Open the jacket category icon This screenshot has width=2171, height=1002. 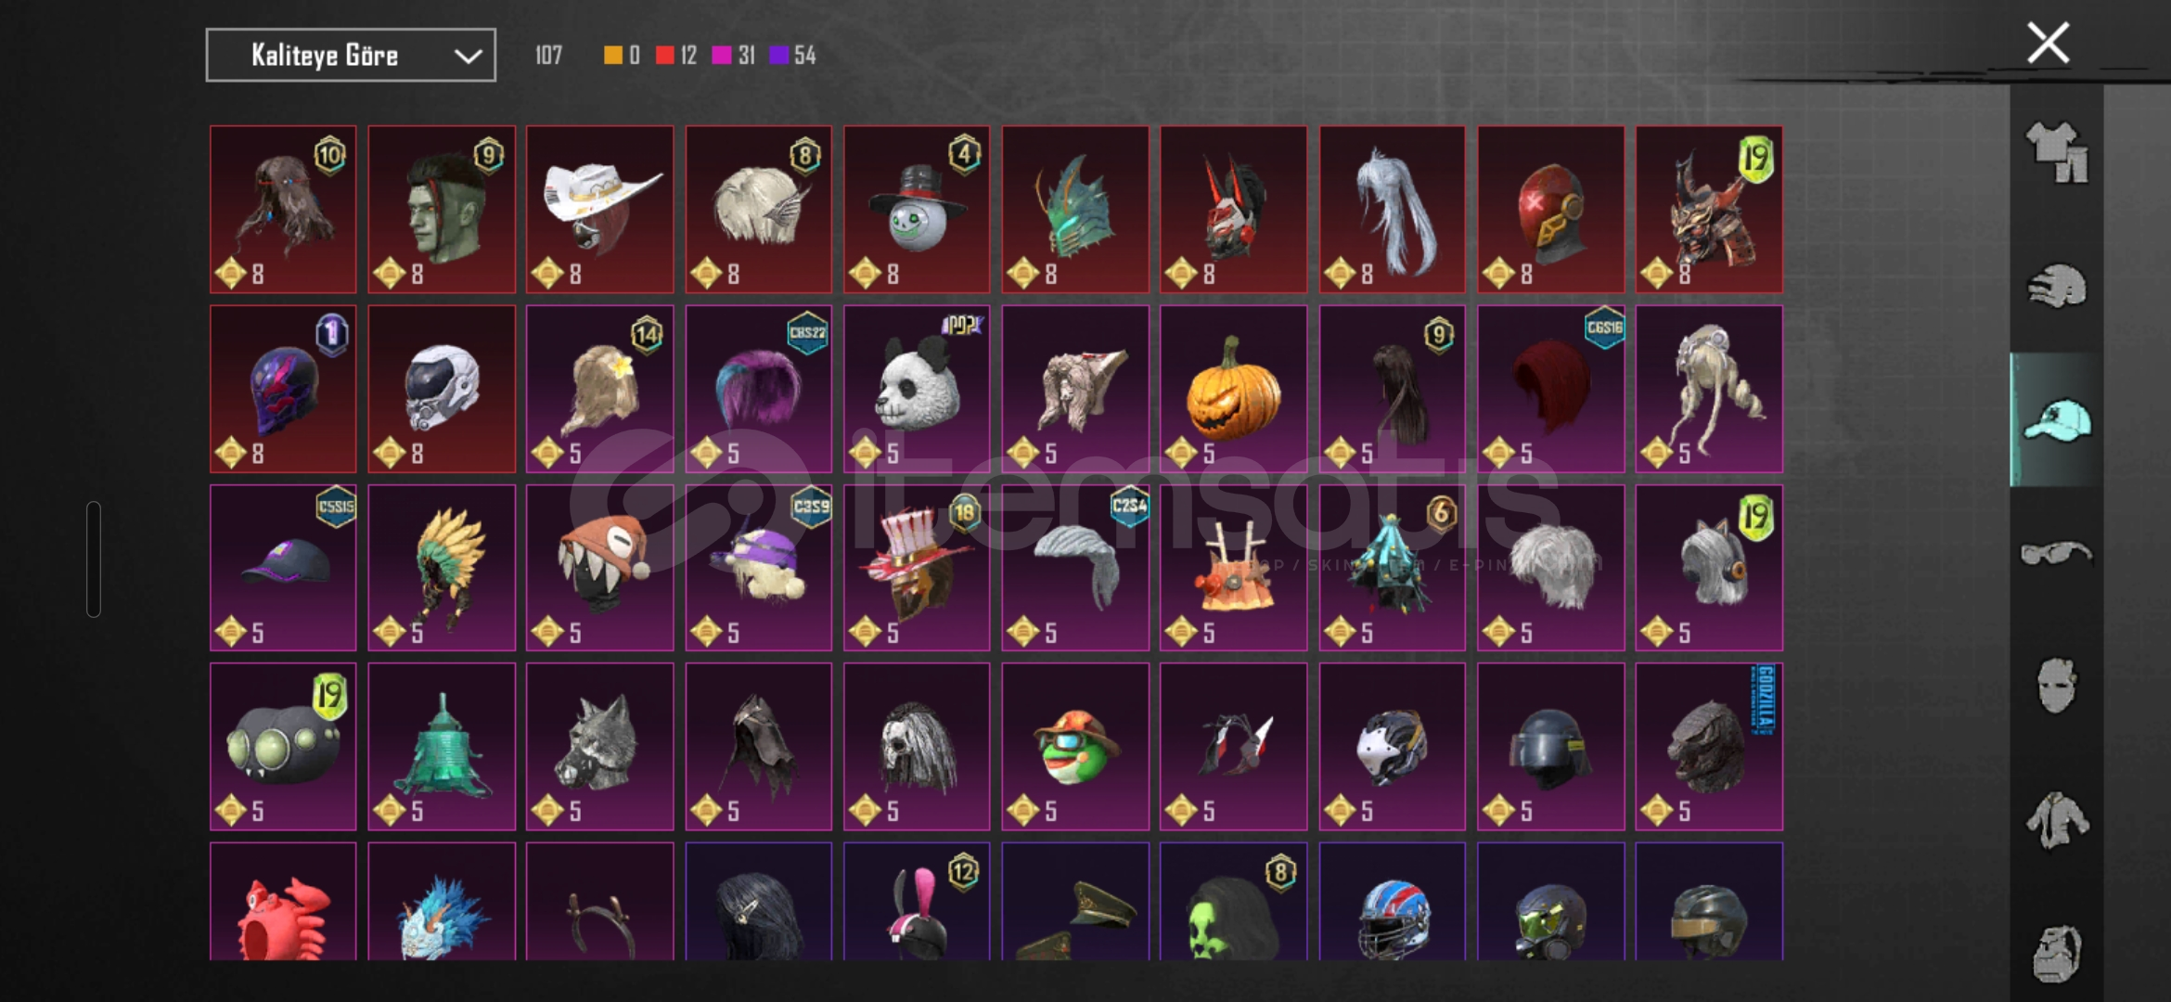2057,820
